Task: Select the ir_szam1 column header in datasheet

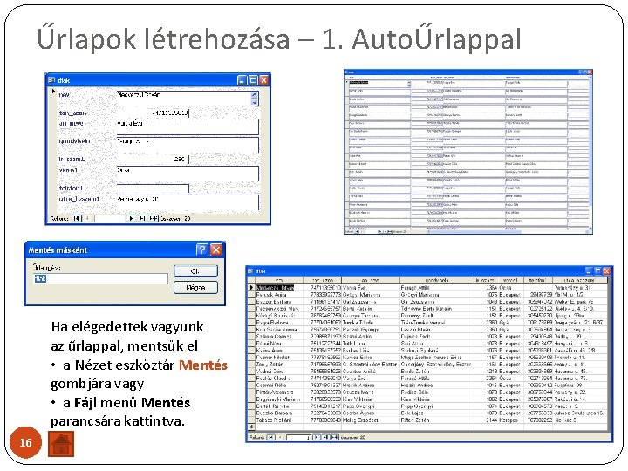Action: pyautogui.click(x=486, y=280)
